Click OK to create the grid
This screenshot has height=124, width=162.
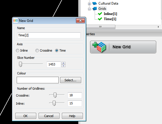pos(26,116)
